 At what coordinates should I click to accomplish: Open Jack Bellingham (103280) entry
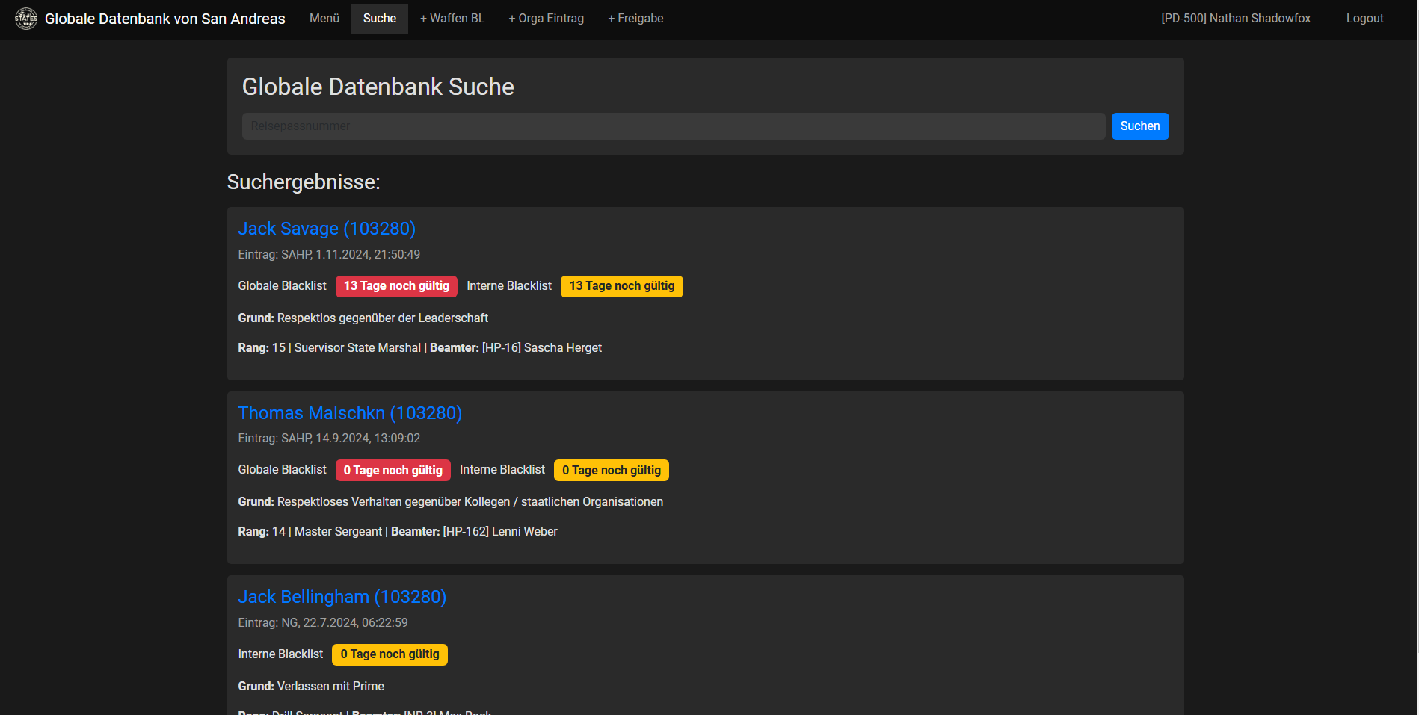tap(342, 597)
